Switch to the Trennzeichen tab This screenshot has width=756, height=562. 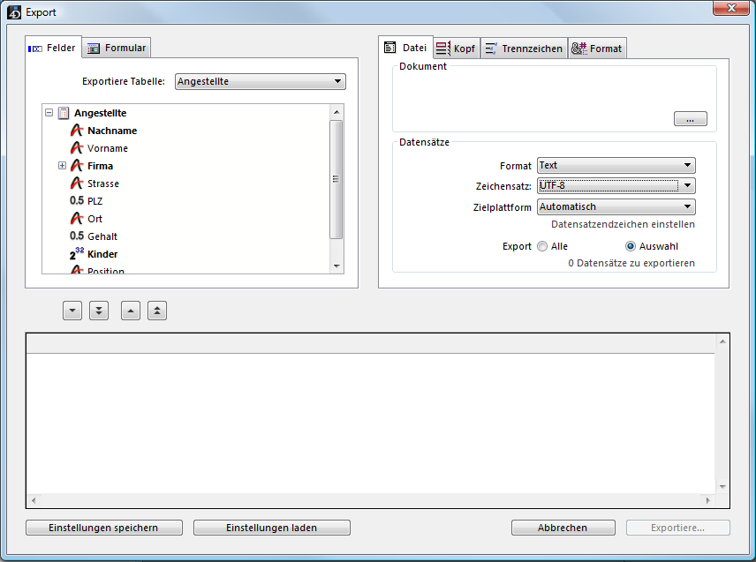pos(524,49)
